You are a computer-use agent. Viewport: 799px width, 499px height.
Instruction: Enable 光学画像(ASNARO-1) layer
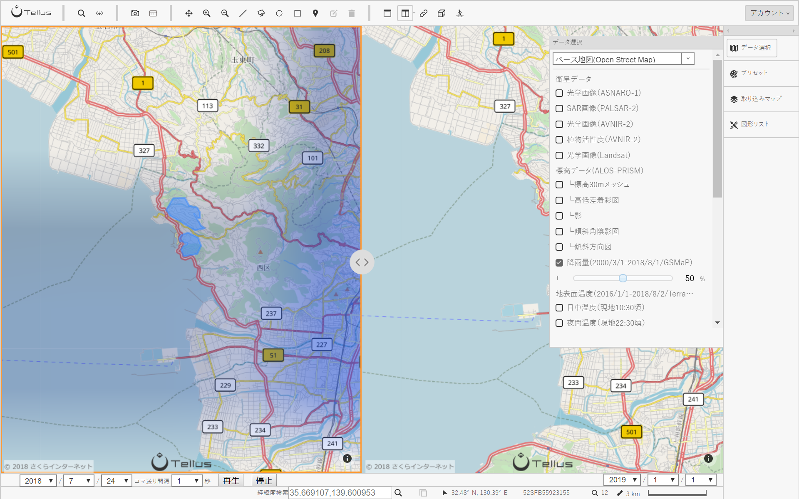pyautogui.click(x=559, y=93)
